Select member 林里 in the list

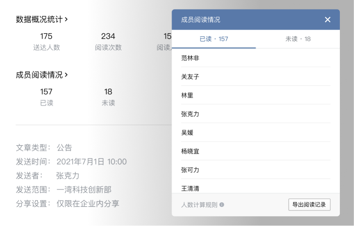[187, 95]
